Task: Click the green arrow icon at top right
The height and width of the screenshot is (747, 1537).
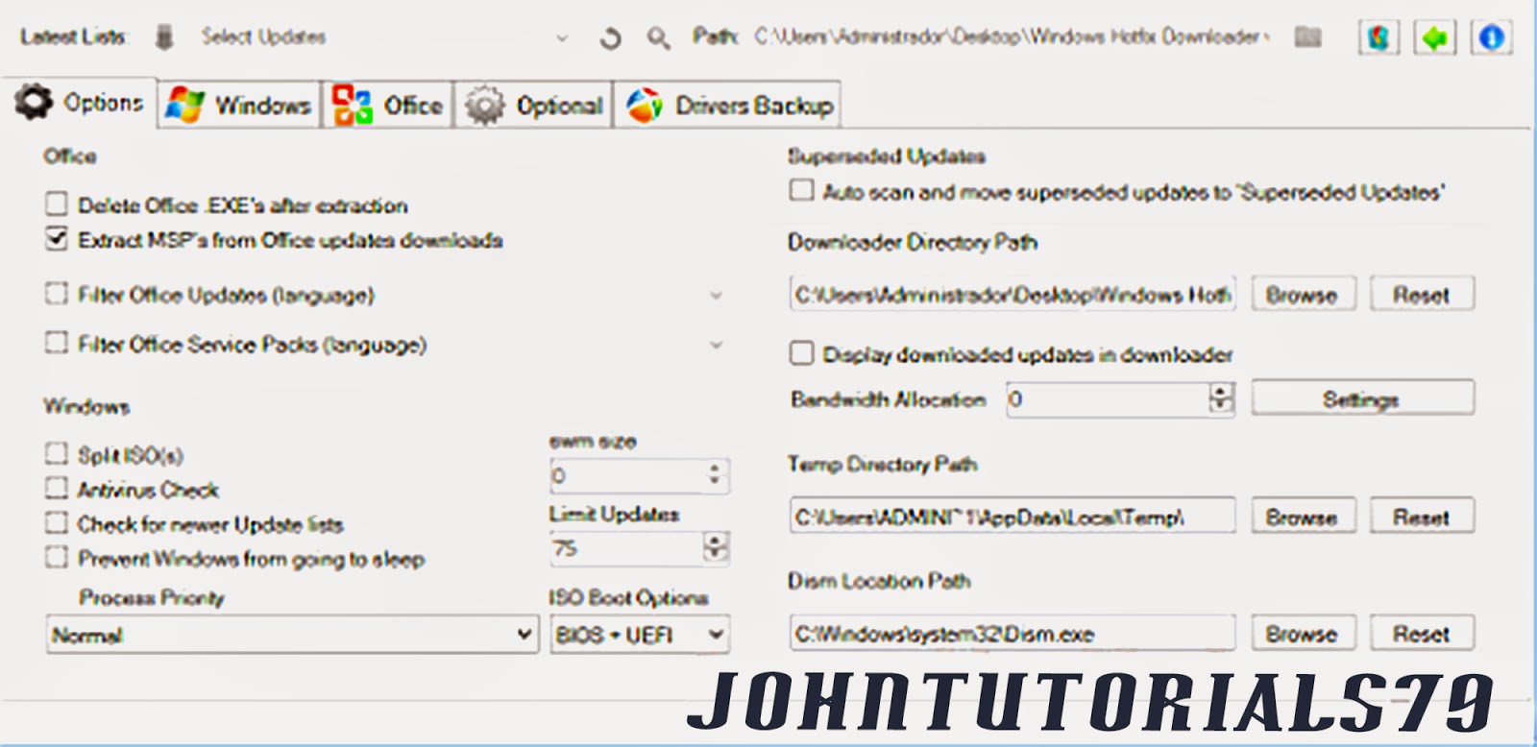Action: click(x=1435, y=38)
